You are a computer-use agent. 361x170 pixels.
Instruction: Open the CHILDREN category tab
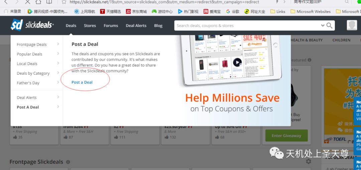341,40
